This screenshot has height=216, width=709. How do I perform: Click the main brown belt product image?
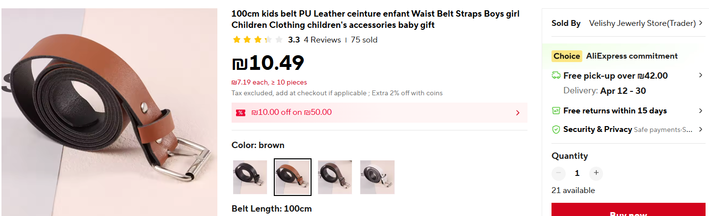[109, 112]
